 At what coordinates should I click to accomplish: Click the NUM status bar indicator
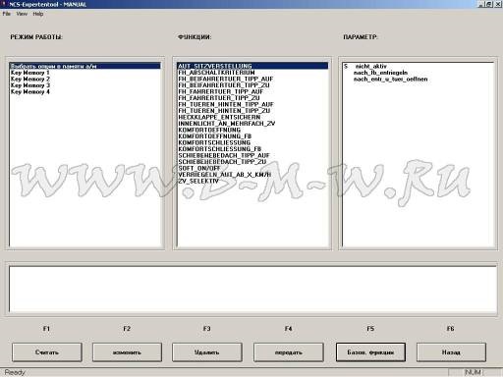pyautogui.click(x=473, y=372)
